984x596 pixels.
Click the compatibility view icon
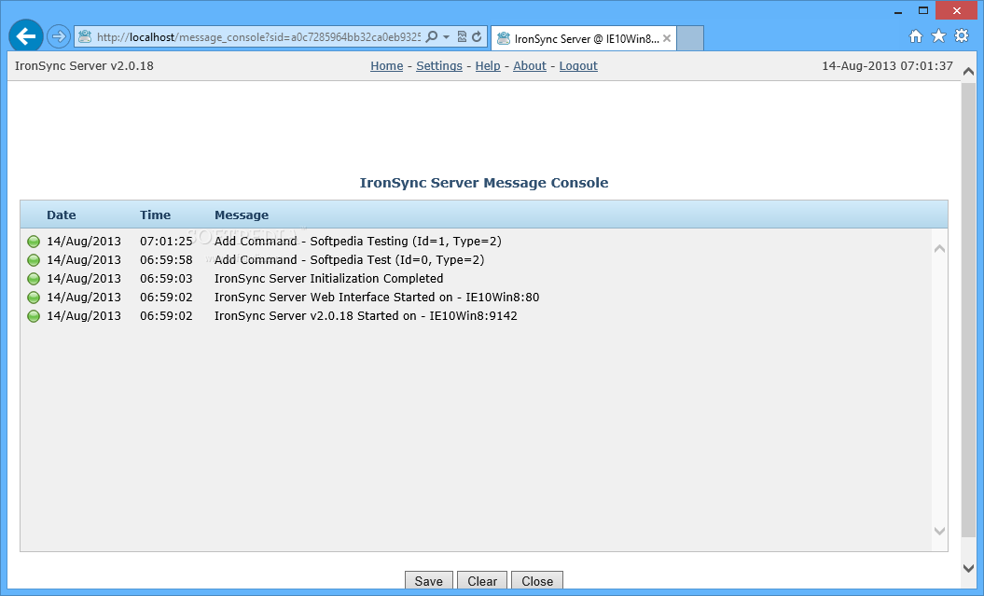(x=462, y=37)
